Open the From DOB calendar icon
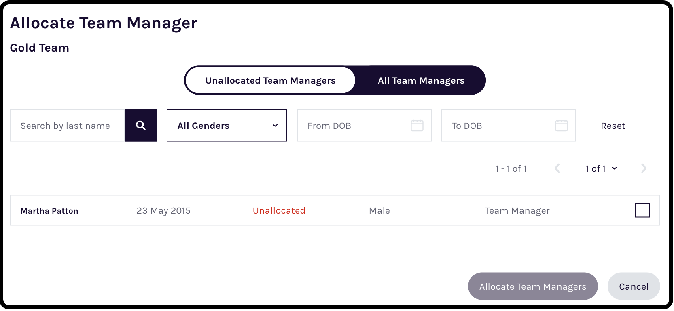This screenshot has height=311, width=674. tap(417, 126)
